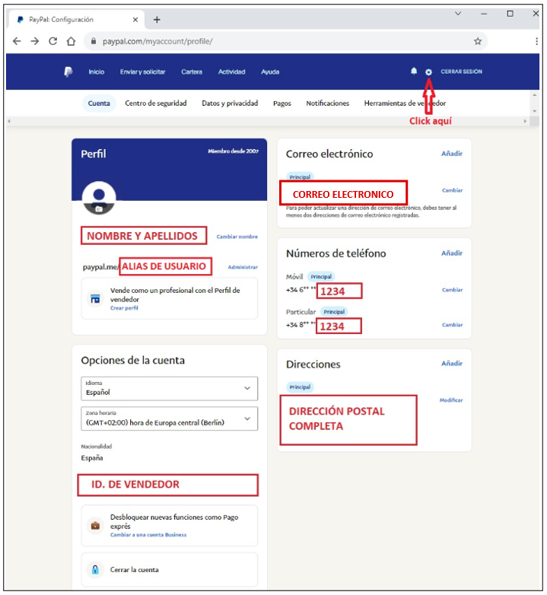Image resolution: width=547 pixels, height=595 pixels.
Task: Click the 'Miembro desde 2007' text
Action: tap(233, 151)
